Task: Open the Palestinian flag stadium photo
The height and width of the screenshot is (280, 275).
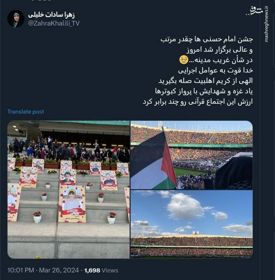Action: (x=191, y=155)
